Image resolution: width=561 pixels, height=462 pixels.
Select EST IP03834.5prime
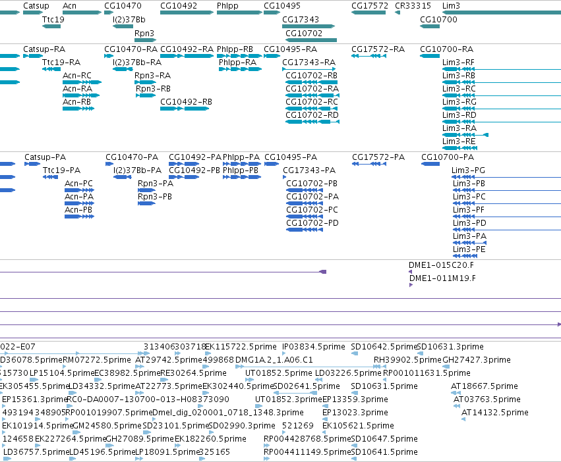click(284, 353)
